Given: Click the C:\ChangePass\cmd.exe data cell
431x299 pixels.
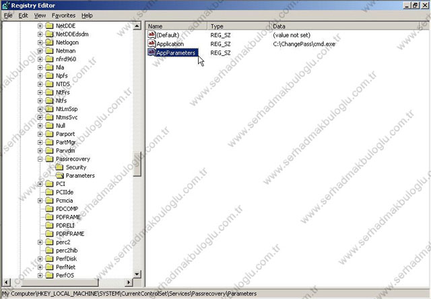Looking at the screenshot, I should pyautogui.click(x=304, y=44).
